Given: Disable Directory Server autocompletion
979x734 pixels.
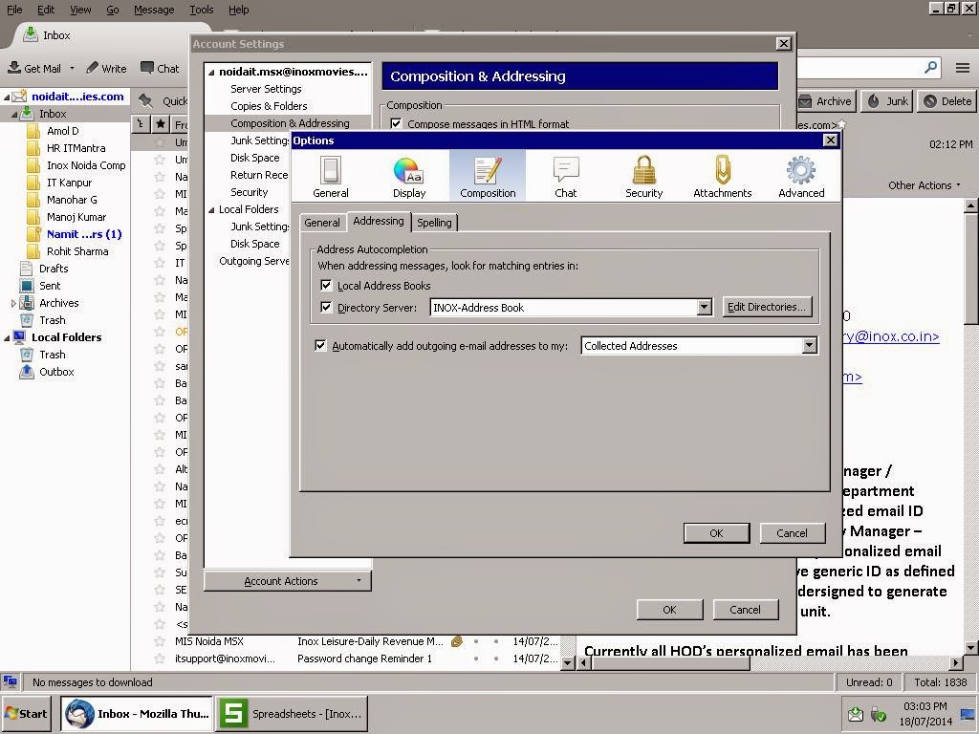Looking at the screenshot, I should [x=327, y=306].
